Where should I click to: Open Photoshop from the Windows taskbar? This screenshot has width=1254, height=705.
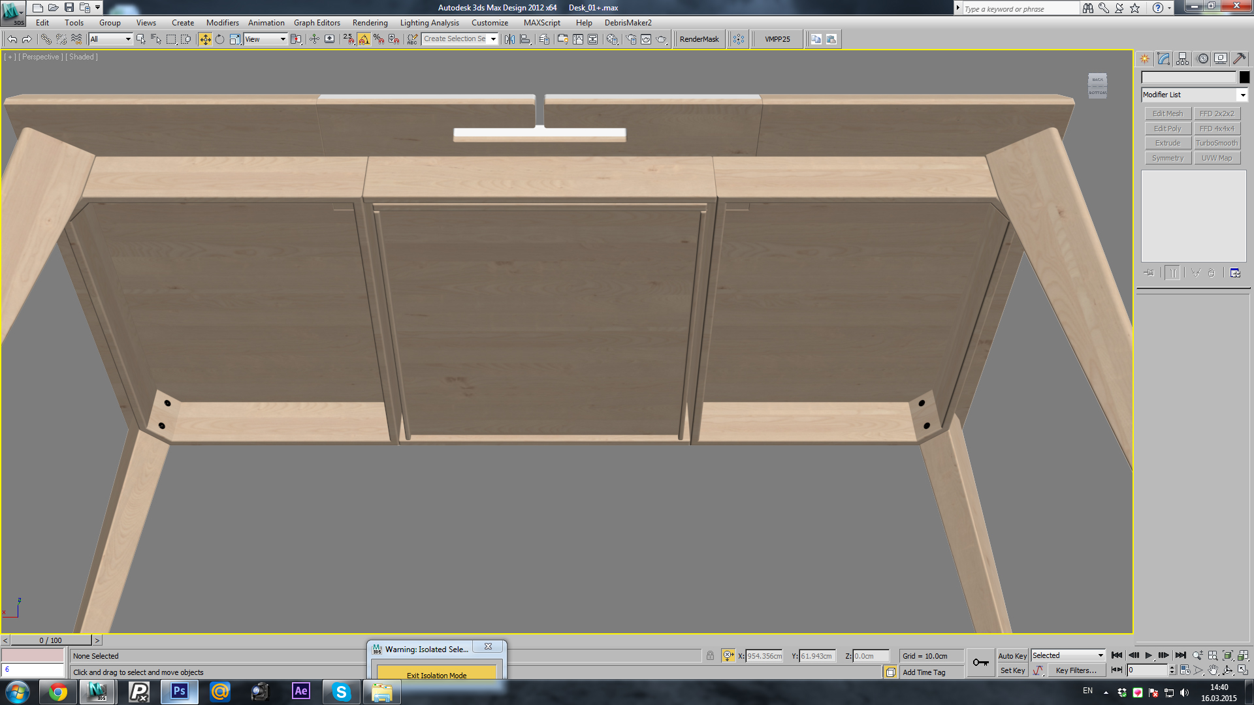pos(180,691)
